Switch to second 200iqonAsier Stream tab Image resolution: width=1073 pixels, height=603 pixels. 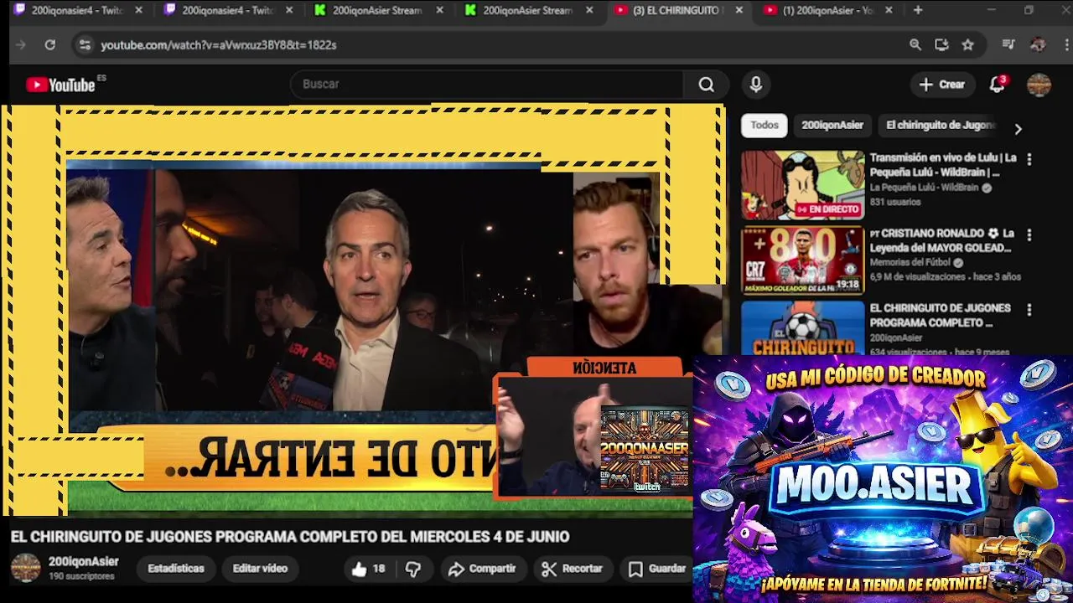coord(529,10)
